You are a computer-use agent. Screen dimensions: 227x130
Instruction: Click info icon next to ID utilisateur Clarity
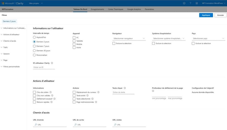(x=52, y=63)
